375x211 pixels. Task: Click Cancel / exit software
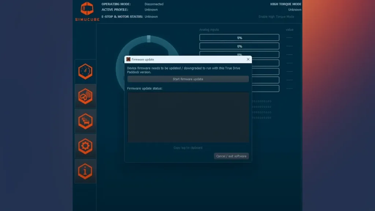(231, 156)
